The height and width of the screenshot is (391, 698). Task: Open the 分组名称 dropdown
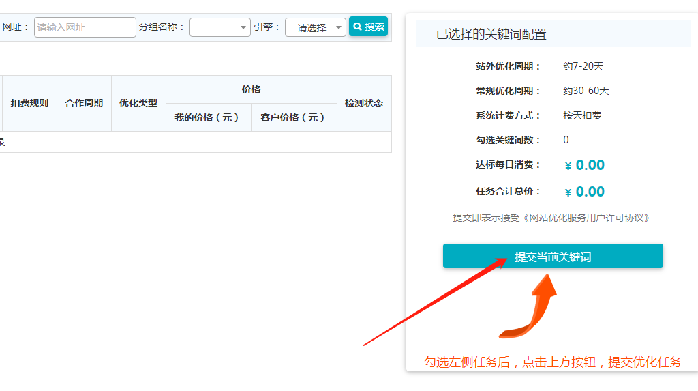pos(220,27)
